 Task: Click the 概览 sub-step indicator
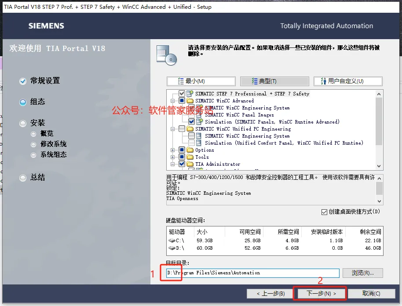click(33, 134)
